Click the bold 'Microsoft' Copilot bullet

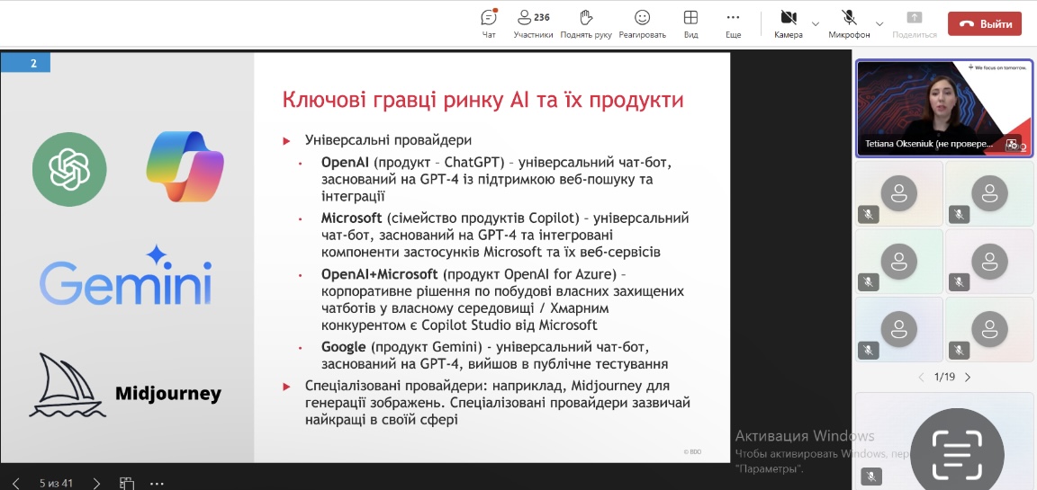tap(352, 218)
